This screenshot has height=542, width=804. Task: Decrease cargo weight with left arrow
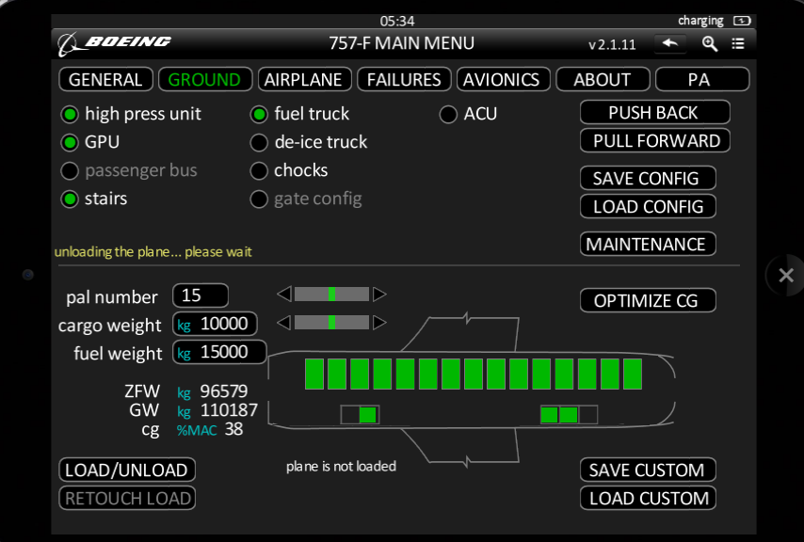pos(284,322)
